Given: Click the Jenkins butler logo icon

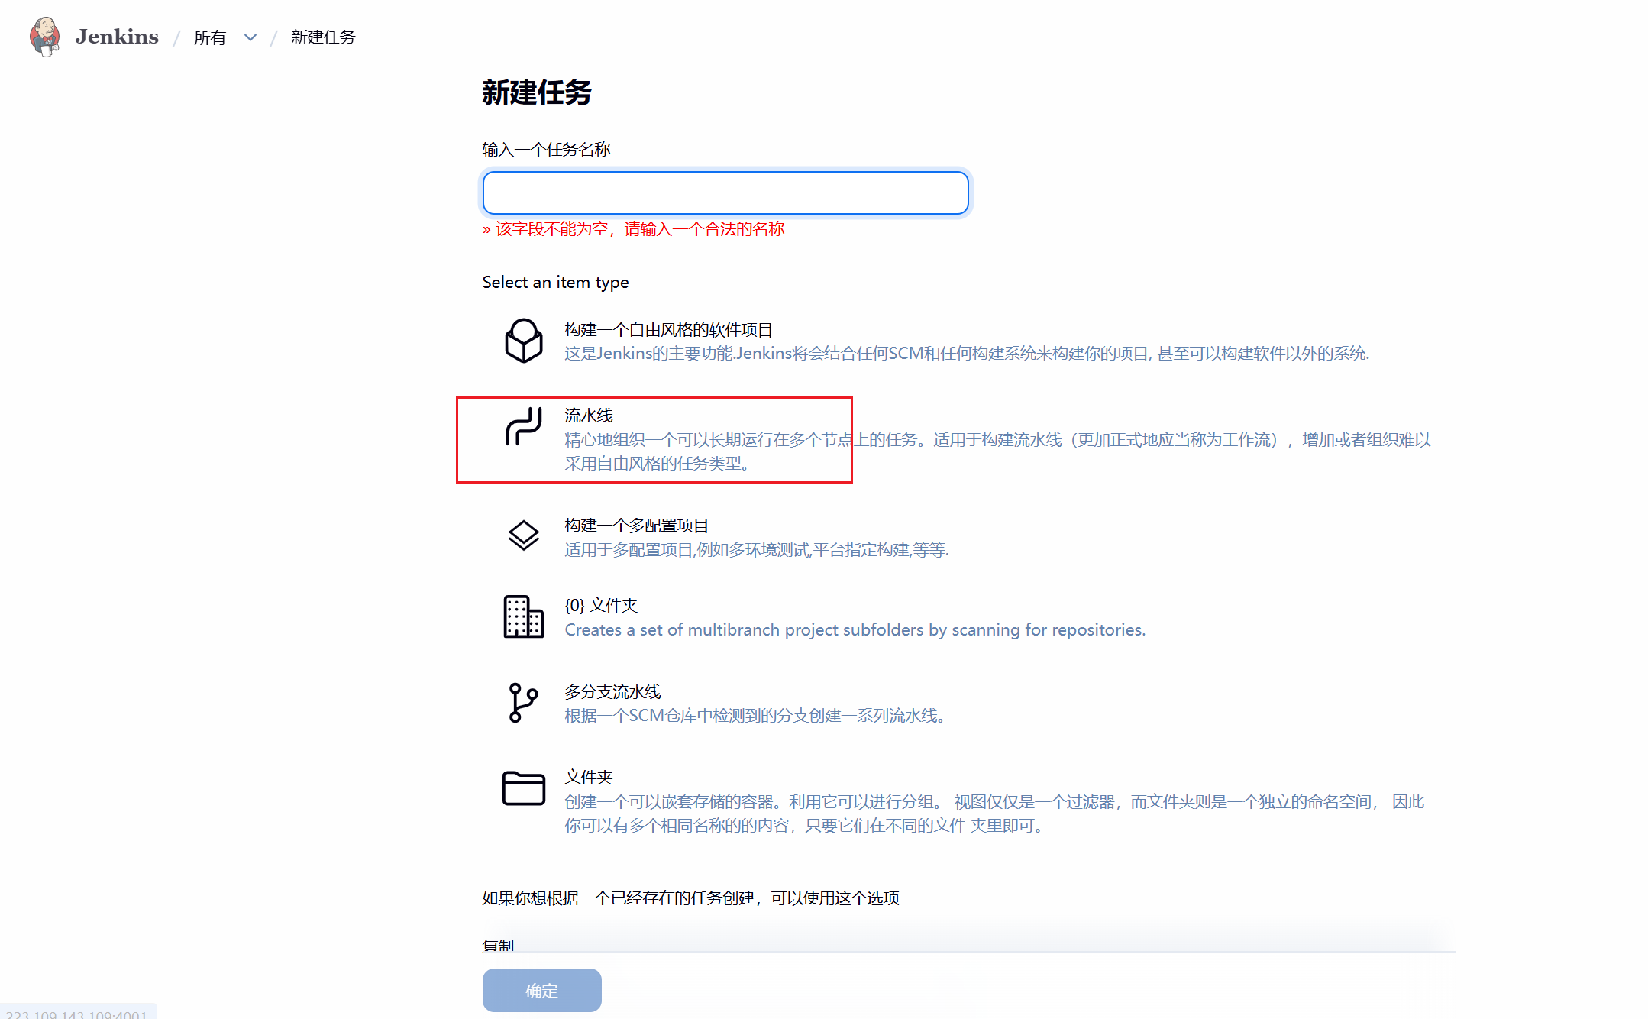Looking at the screenshot, I should point(44,36).
